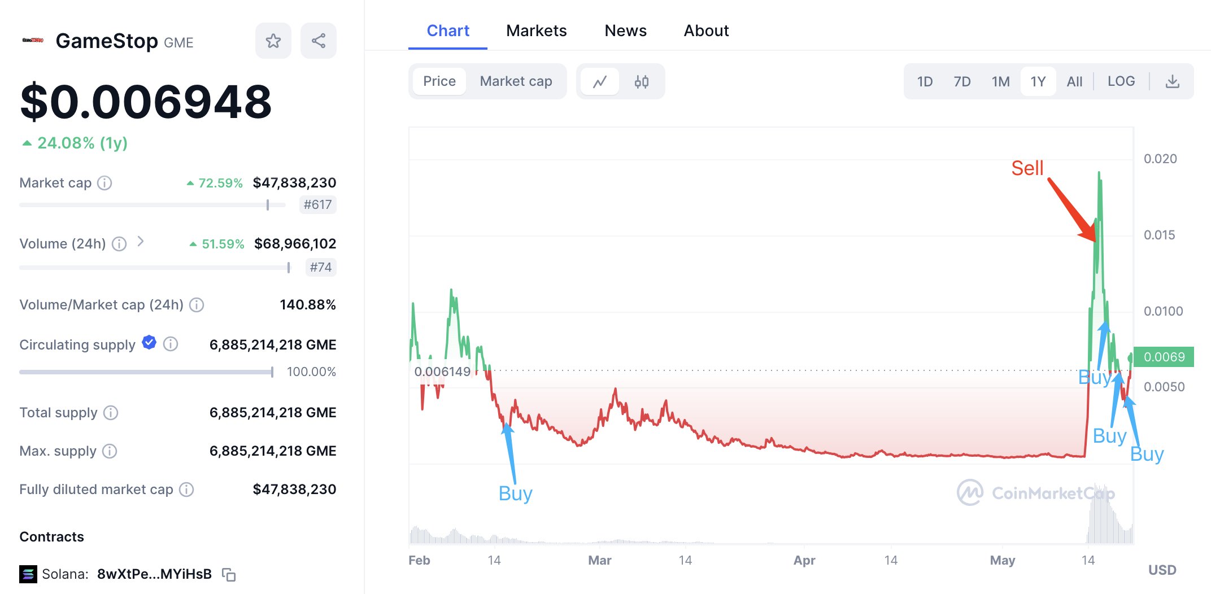Screen dimensions: 1211x594
Task: Switch chart to Market cap mode
Action: [516, 81]
